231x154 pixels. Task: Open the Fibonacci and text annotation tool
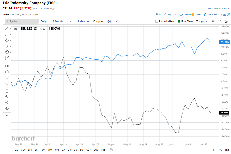tap(7, 34)
